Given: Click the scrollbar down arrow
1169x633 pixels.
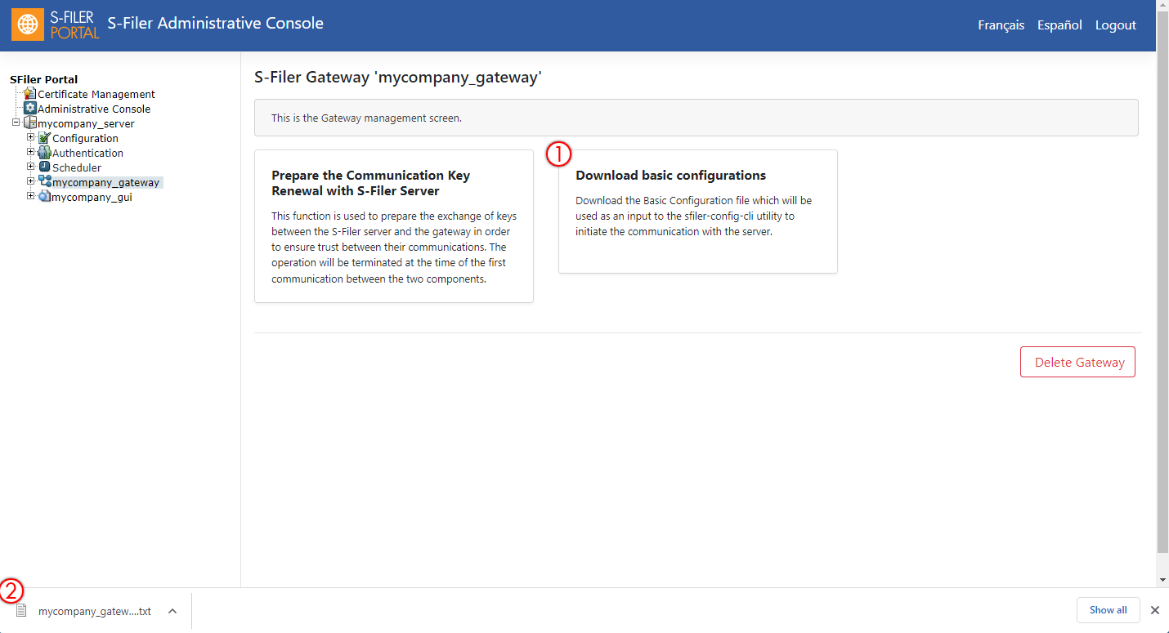Looking at the screenshot, I should (x=1162, y=580).
